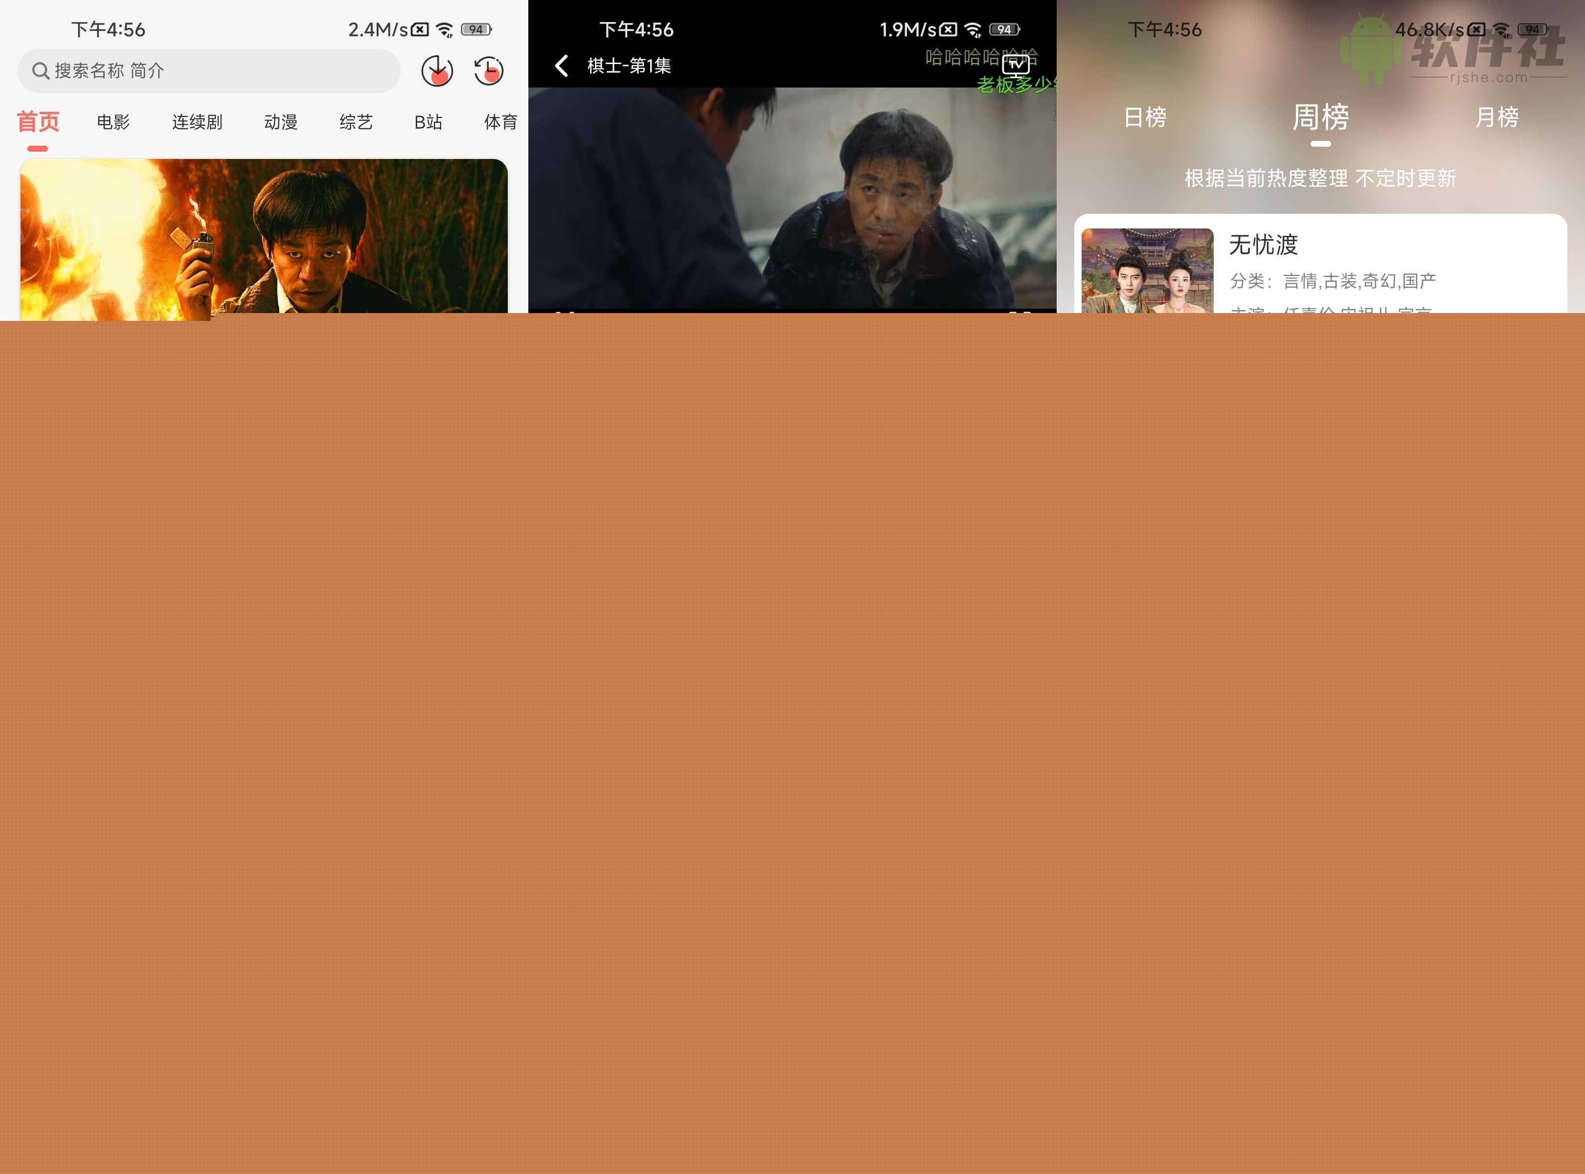Select the 周榜 weekly ranking tab
Screen dimensions: 1585x1174
(1320, 117)
